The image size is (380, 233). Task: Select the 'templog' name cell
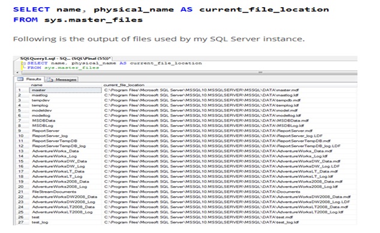pyautogui.click(x=65, y=105)
